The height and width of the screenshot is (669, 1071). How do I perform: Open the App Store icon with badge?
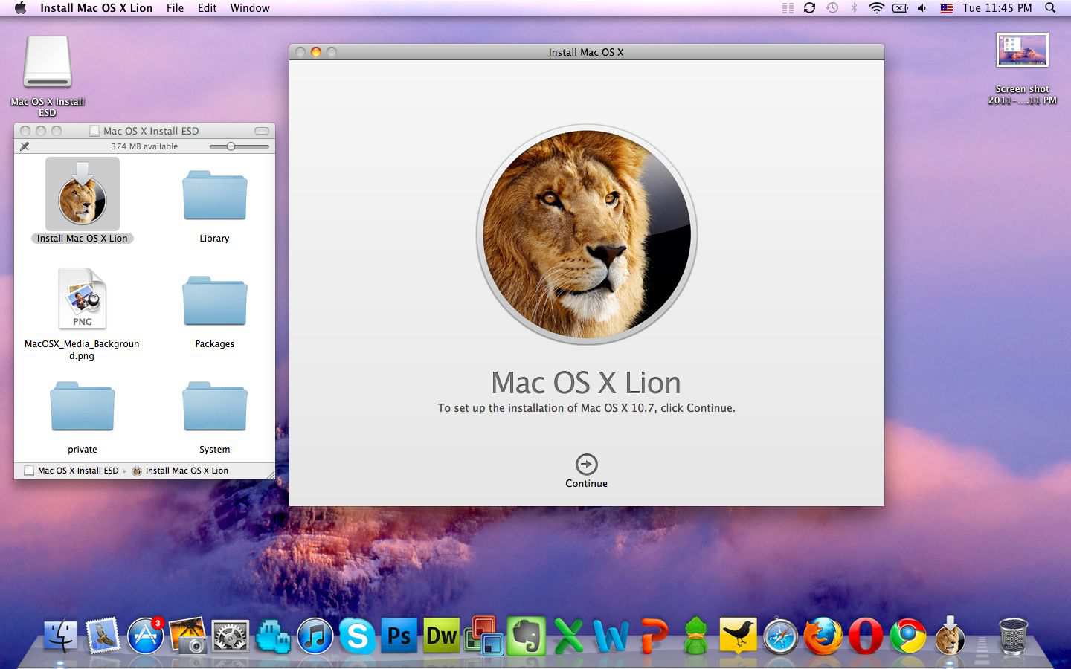pyautogui.click(x=146, y=637)
